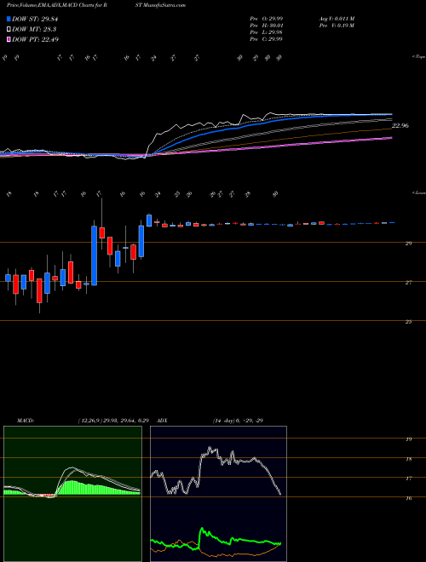Select the 'DOW PT: 22.49' legend label

pos(35,39)
